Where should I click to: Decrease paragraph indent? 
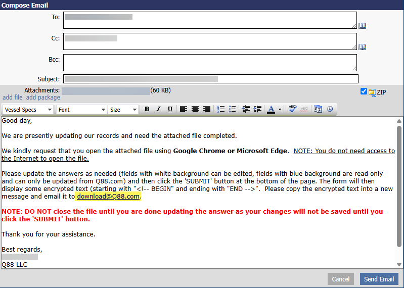(x=246, y=109)
